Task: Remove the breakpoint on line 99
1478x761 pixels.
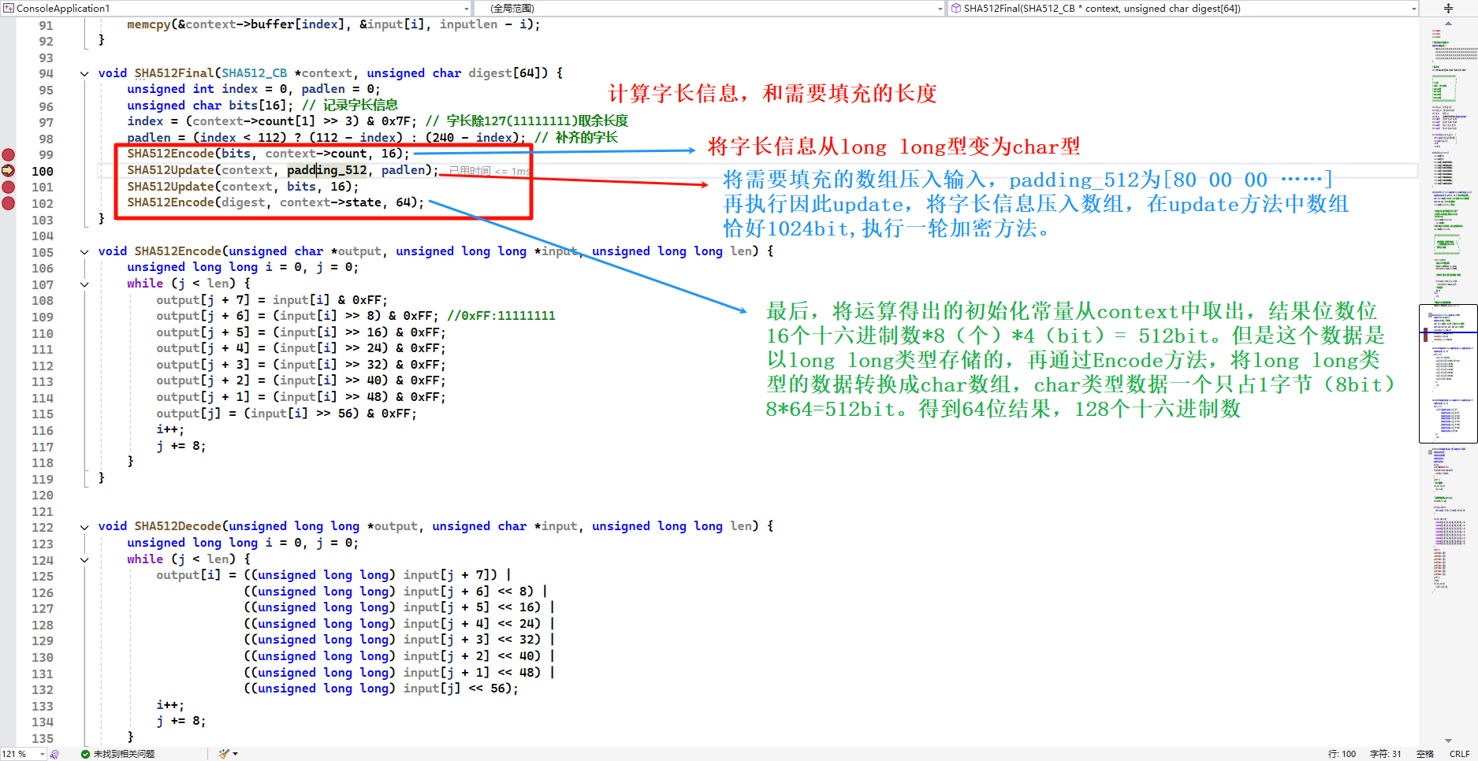Action: (9, 154)
